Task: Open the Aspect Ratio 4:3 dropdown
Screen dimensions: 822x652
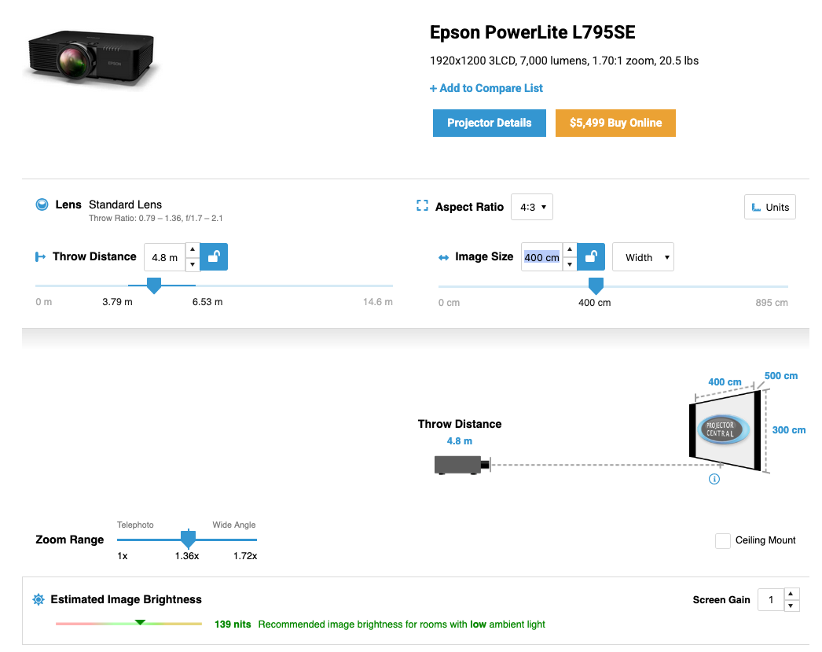Action: [x=531, y=207]
